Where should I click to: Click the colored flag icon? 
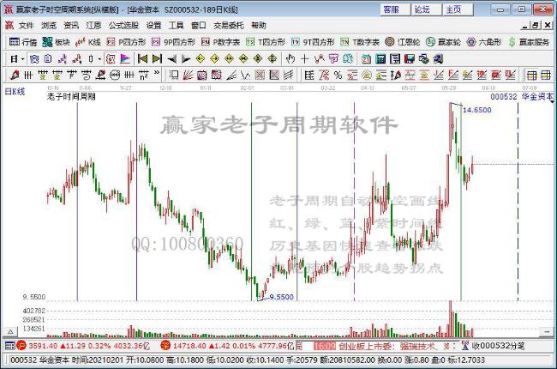(125, 58)
